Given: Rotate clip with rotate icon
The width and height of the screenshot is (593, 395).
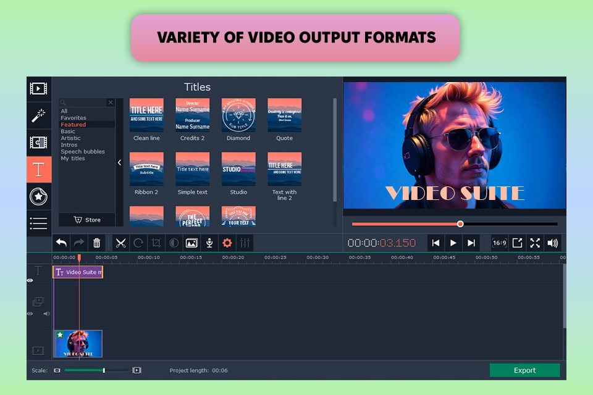Looking at the screenshot, I should (x=138, y=243).
